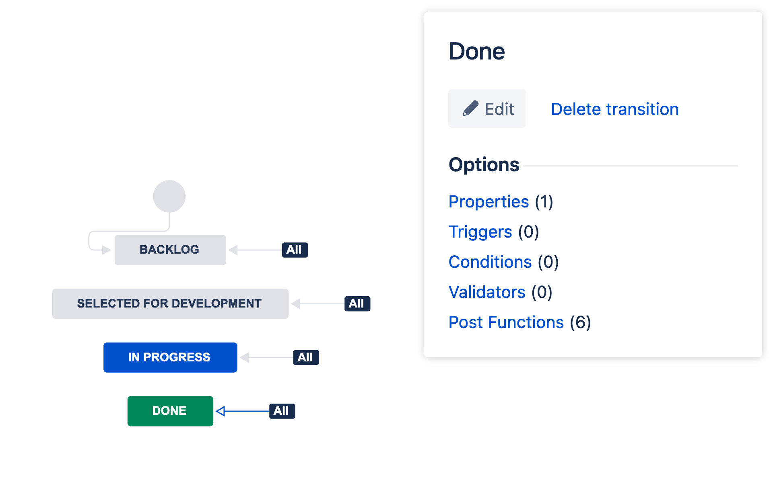Viewport: 771px width, 484px height.
Task: Click the All label beside Selected for Development
Action: (x=357, y=304)
